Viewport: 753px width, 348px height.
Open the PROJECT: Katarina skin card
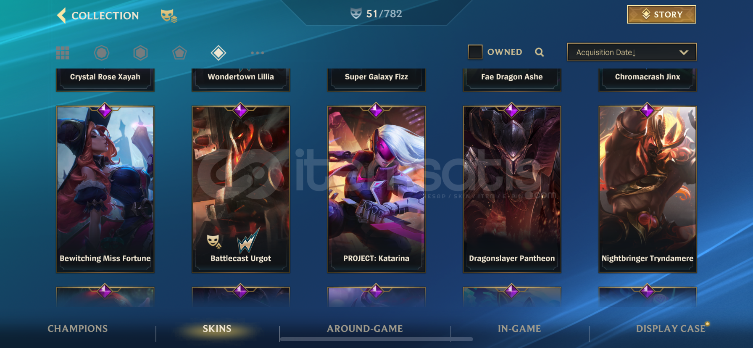(x=376, y=189)
